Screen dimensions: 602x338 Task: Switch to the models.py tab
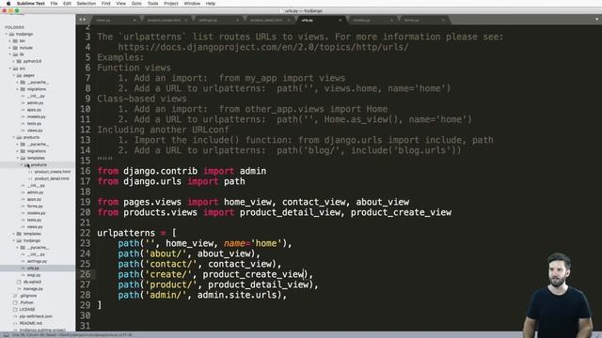pos(372,20)
